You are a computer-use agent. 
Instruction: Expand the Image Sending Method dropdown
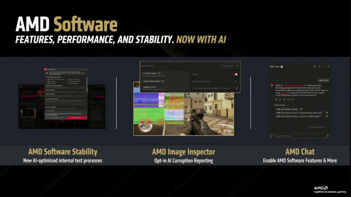click(236, 81)
